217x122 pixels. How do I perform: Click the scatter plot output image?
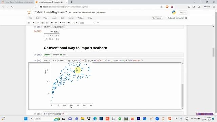point(68,85)
